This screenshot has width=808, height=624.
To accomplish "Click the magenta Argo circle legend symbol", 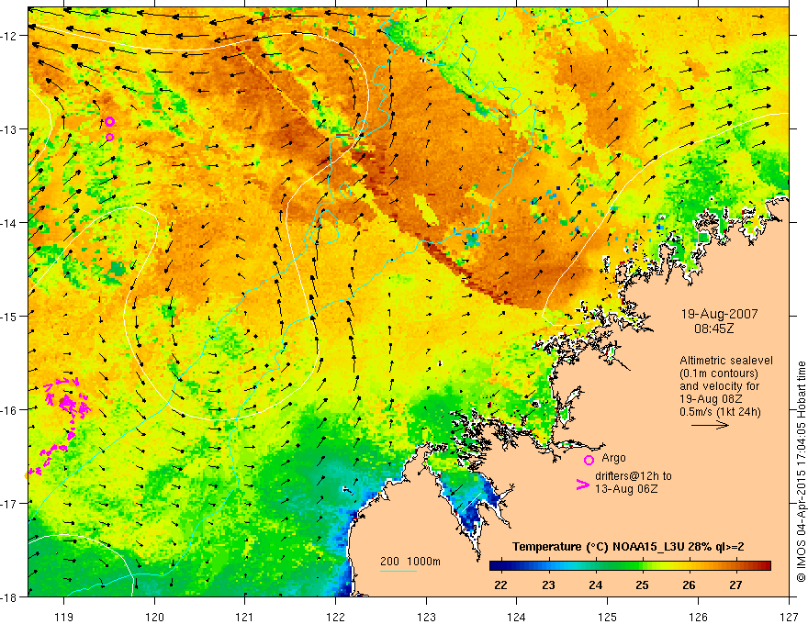I will [589, 460].
